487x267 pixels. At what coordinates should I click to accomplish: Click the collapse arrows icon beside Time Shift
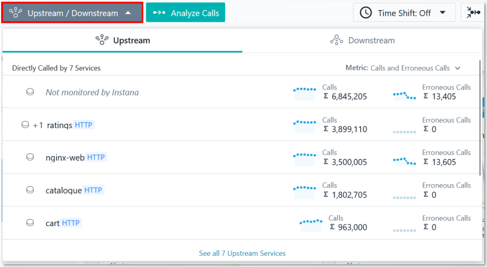(473, 13)
